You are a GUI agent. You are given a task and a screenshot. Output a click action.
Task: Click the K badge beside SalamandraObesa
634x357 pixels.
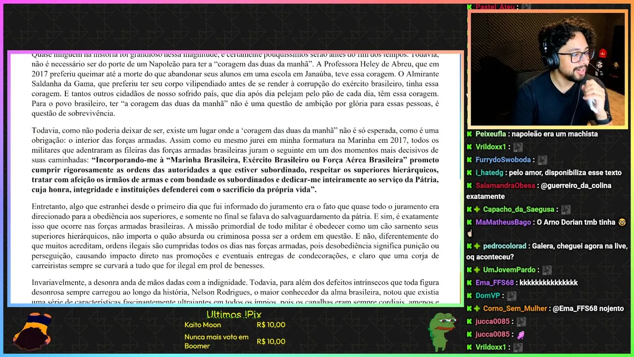pos(469,186)
